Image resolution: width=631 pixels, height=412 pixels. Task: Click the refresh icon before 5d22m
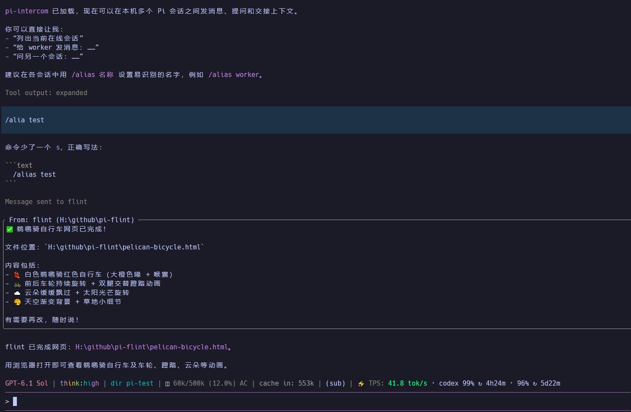coord(534,383)
